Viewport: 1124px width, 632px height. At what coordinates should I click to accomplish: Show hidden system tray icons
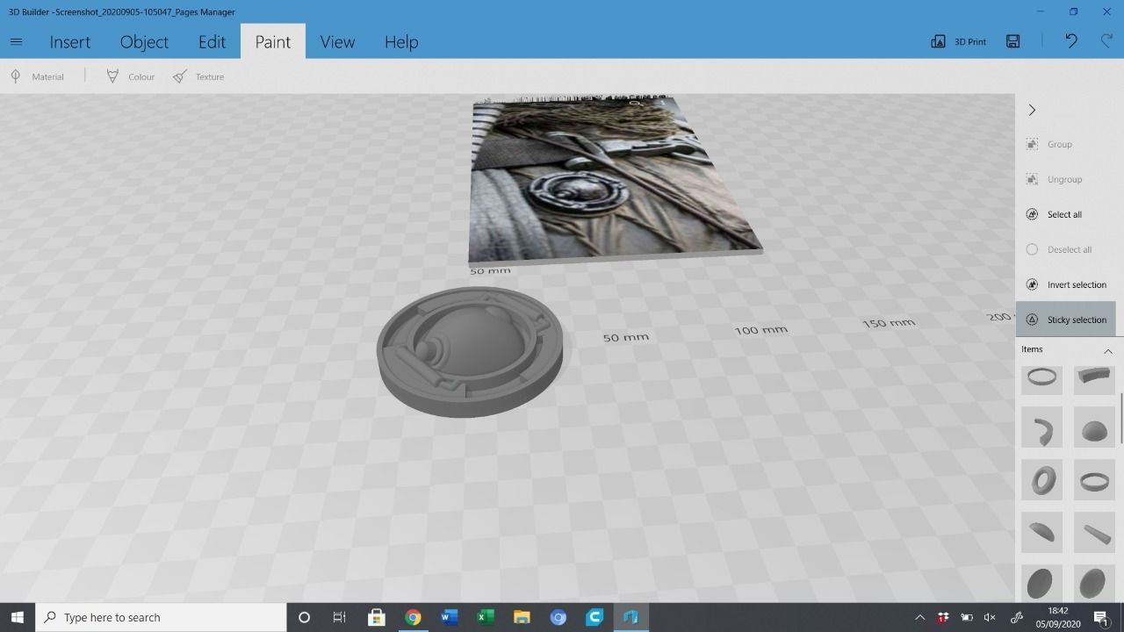[919, 617]
